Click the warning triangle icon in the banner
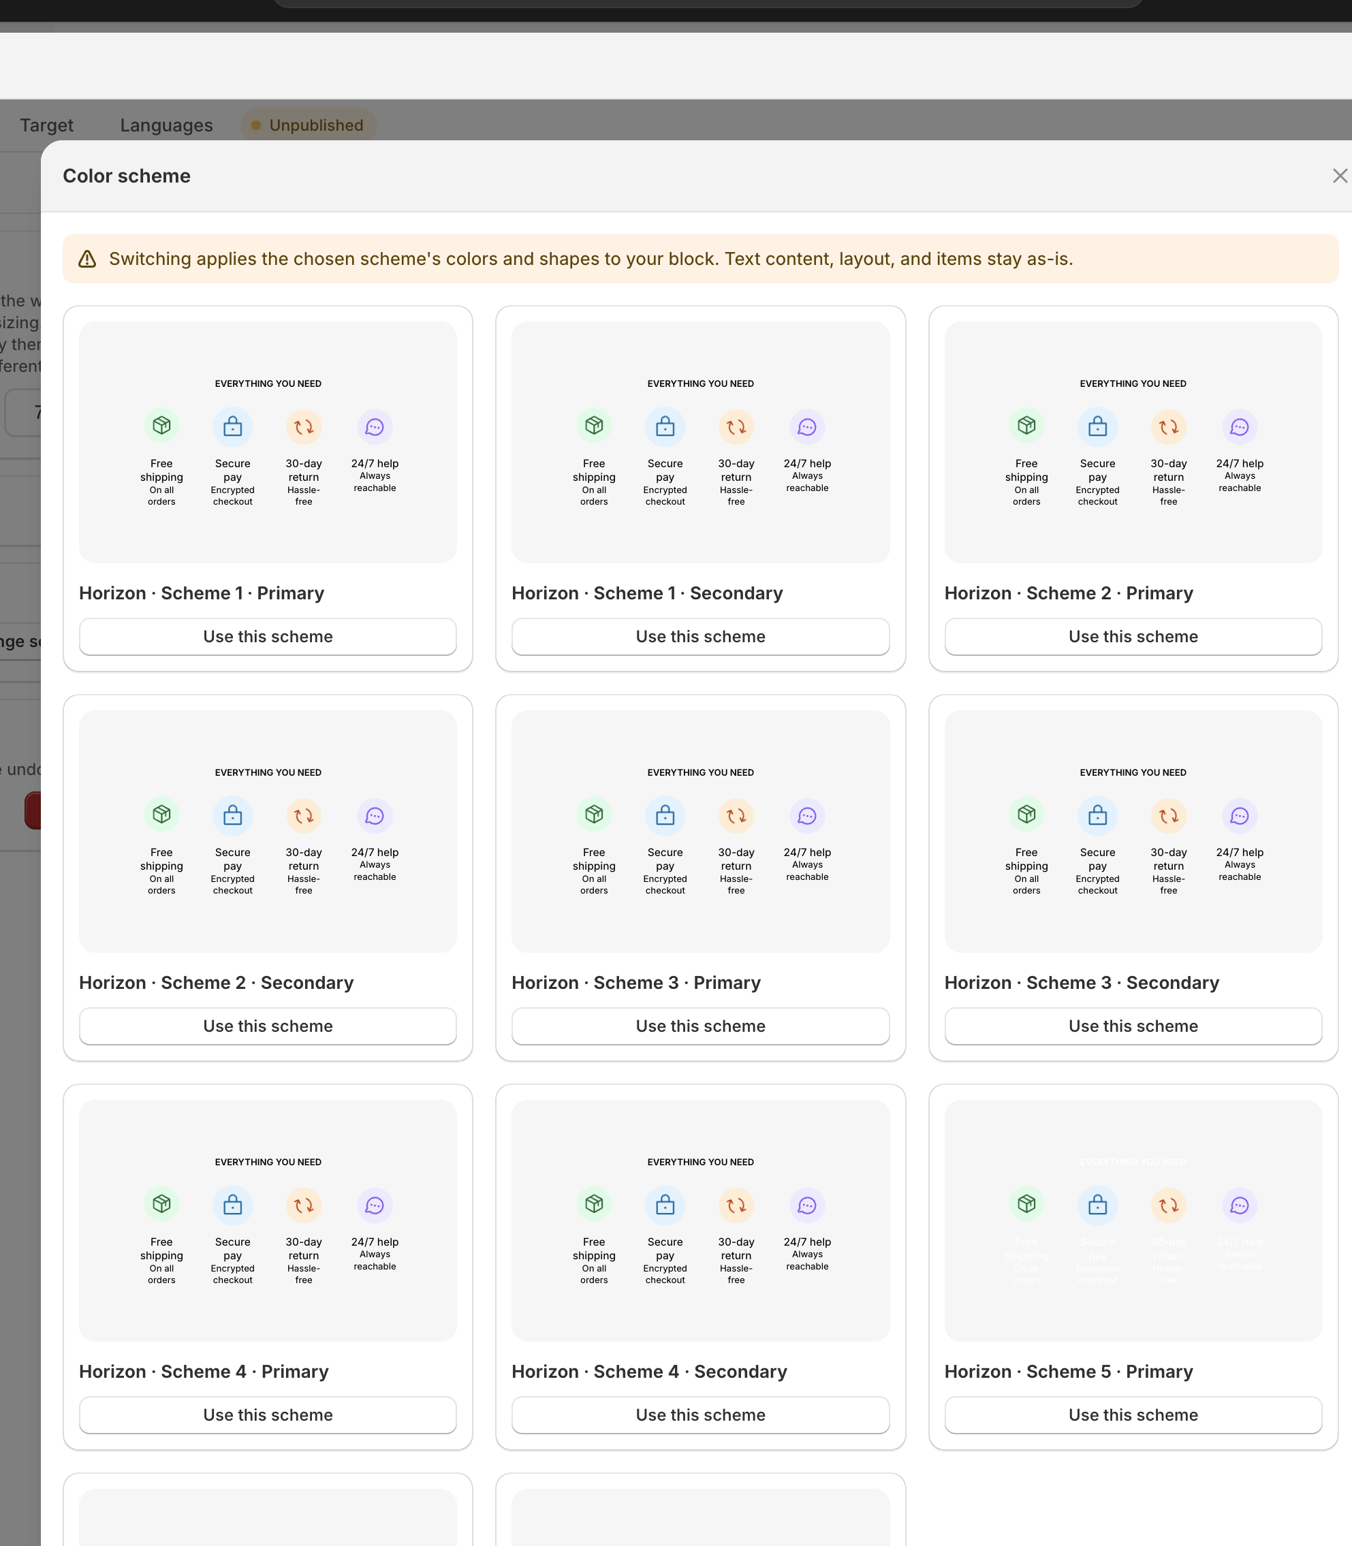 click(x=87, y=259)
